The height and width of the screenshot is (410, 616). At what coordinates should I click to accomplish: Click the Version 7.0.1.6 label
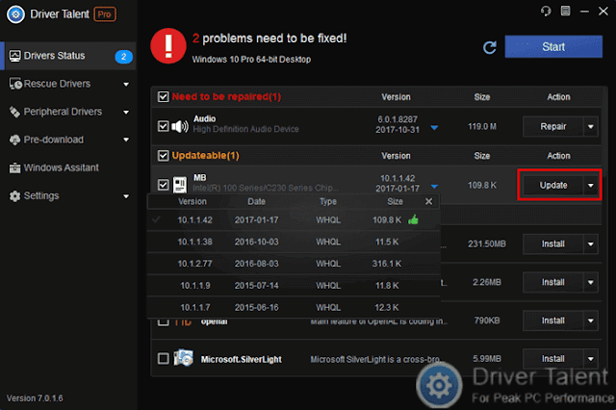tap(35, 398)
